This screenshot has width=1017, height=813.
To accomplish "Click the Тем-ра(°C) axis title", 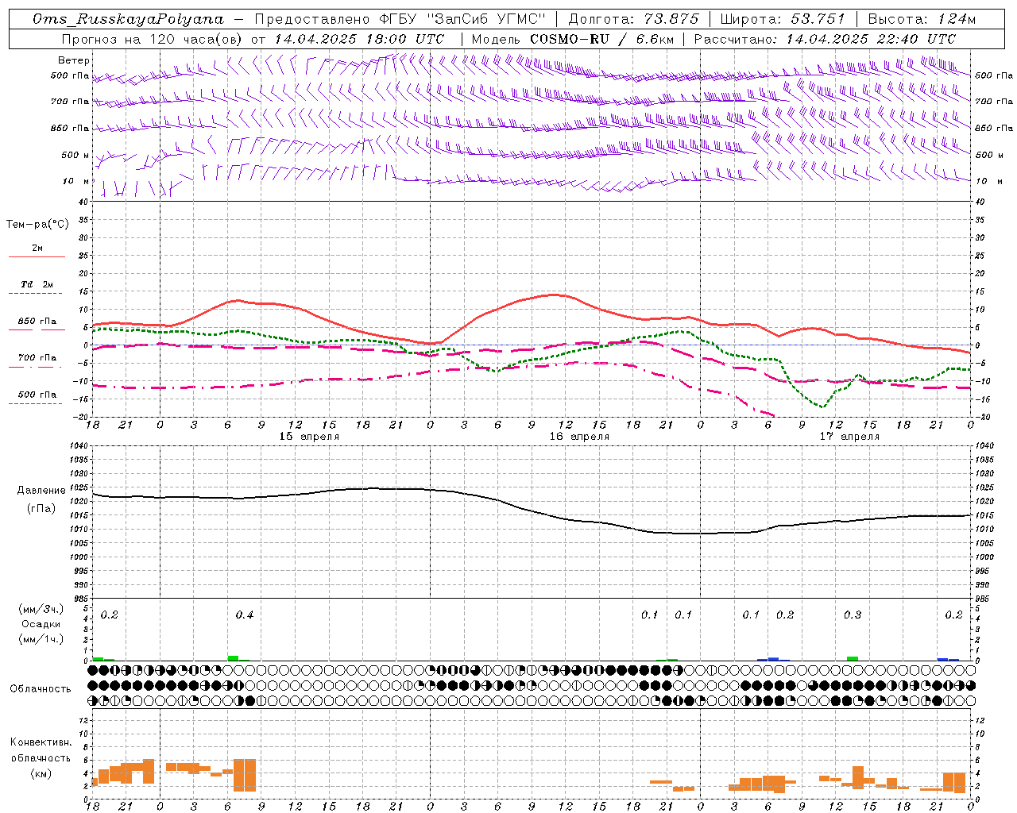I will pyautogui.click(x=37, y=225).
